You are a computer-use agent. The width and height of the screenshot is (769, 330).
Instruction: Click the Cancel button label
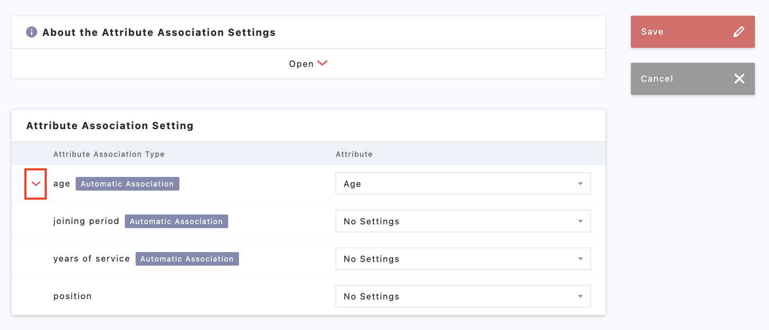[x=657, y=79]
